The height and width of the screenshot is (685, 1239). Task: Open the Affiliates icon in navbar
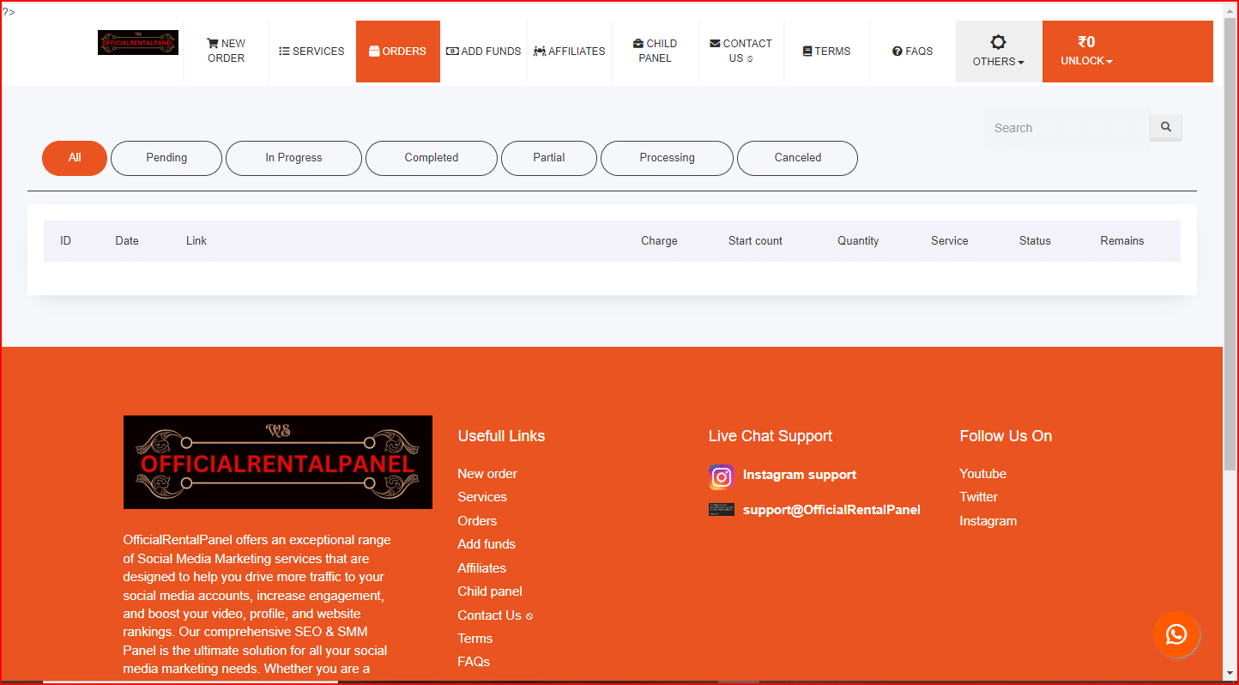(540, 51)
